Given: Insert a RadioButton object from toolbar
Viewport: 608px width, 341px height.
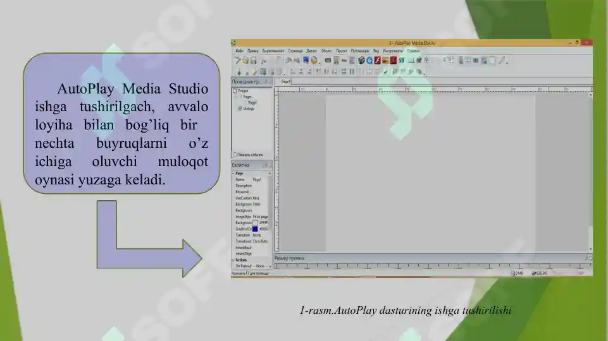Looking at the screenshot, I should coord(427,61).
